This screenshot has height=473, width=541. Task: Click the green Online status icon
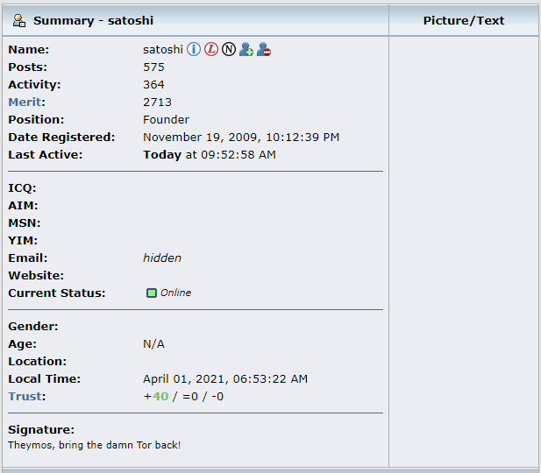151,293
